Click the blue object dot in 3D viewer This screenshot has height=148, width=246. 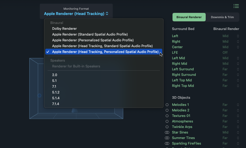(x=40, y=96)
